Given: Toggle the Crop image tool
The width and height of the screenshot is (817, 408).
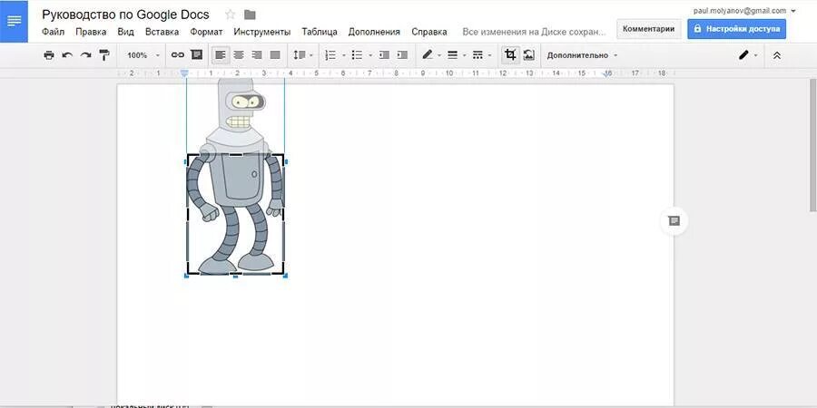Looking at the screenshot, I should [510, 55].
